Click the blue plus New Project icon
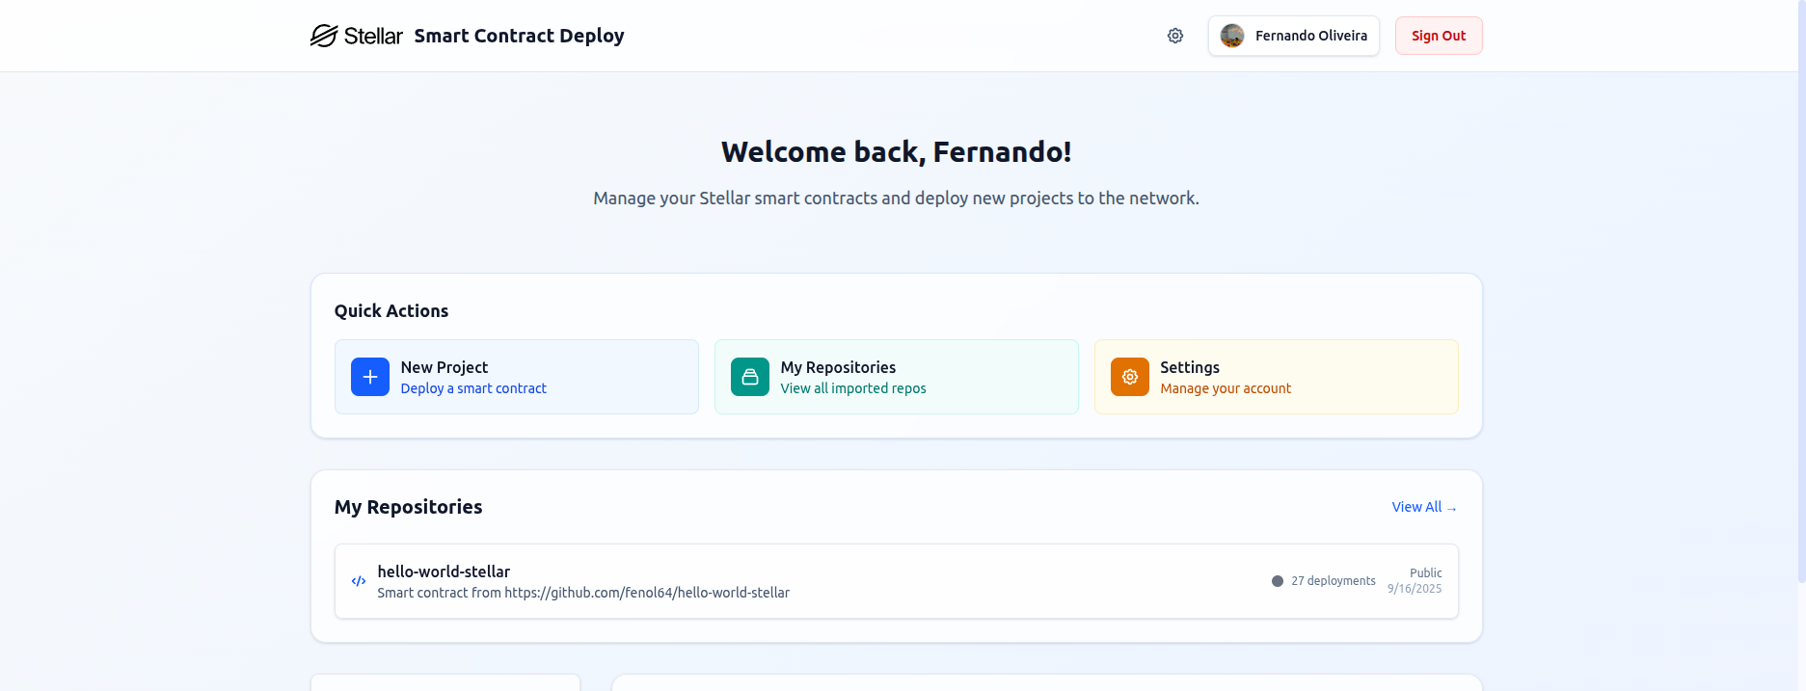 click(x=370, y=377)
